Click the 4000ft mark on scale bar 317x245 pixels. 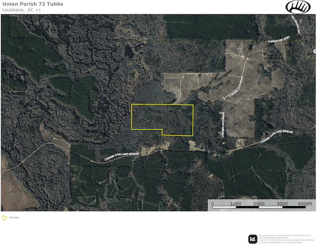305,203
